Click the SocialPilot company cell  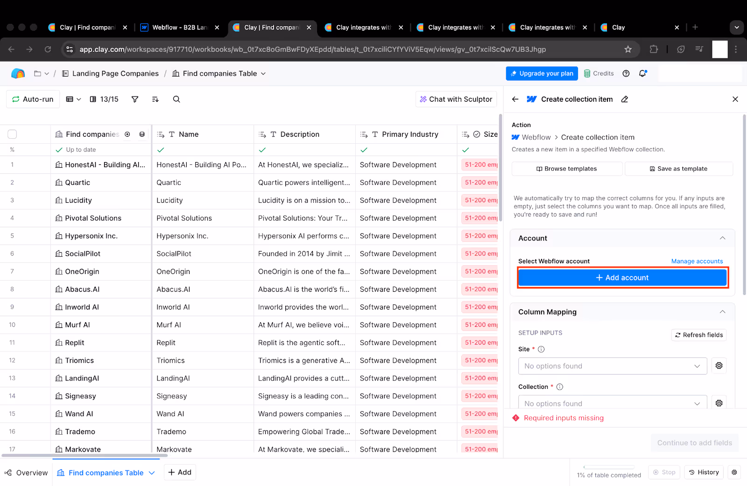[x=101, y=254]
